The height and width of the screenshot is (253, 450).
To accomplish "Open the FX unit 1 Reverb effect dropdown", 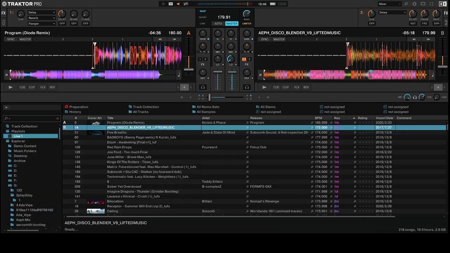I will (x=41, y=18).
